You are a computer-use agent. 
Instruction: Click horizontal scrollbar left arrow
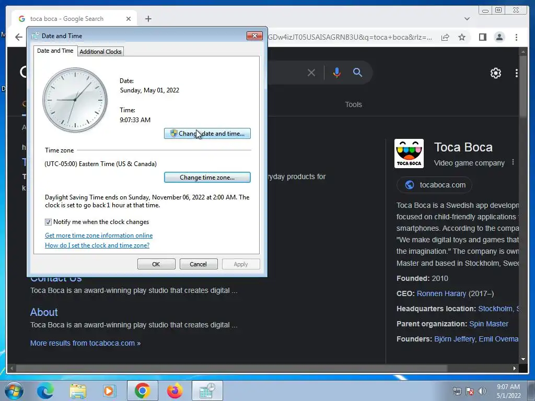click(12, 368)
